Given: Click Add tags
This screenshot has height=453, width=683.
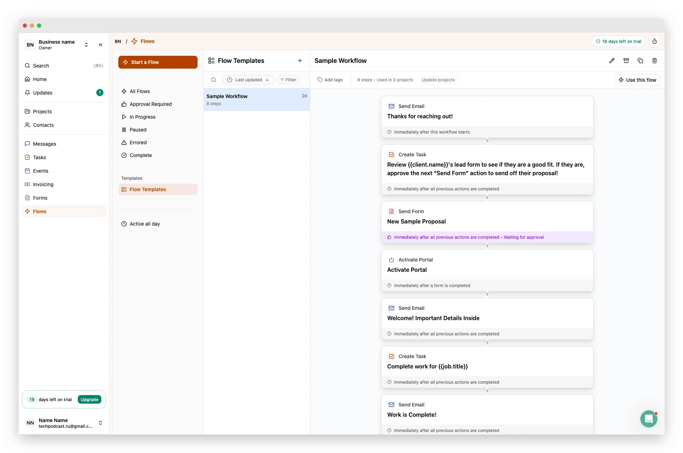Looking at the screenshot, I should coord(330,80).
